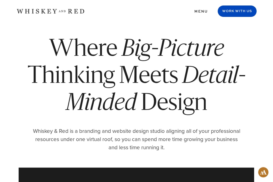Click the blue Work With Us button
Viewport: 273px width, 182px height.
pyautogui.click(x=237, y=11)
